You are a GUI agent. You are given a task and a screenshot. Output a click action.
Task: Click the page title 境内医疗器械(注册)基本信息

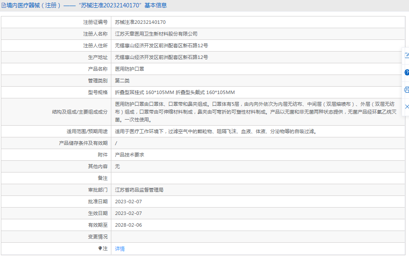click(87, 5)
